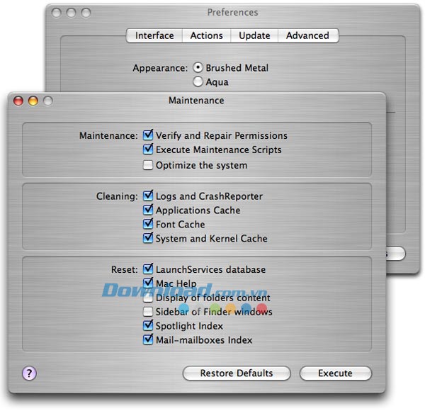Toggle the Font Cache checkbox
This screenshot has width=425, height=411.
point(148,225)
